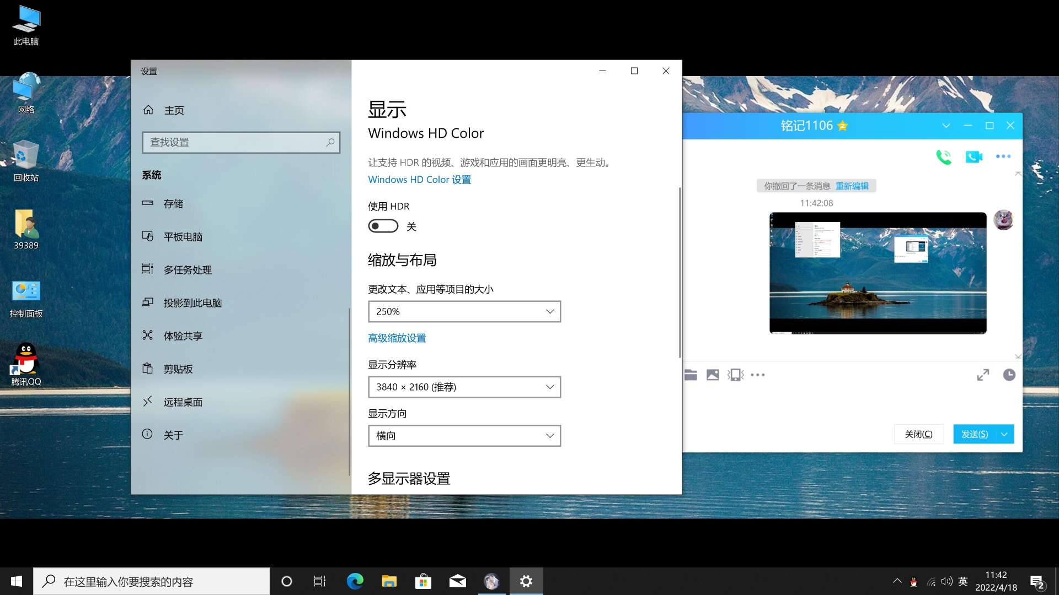Open the display resolution dropdown
This screenshot has height=595, width=1059.
pos(464,387)
